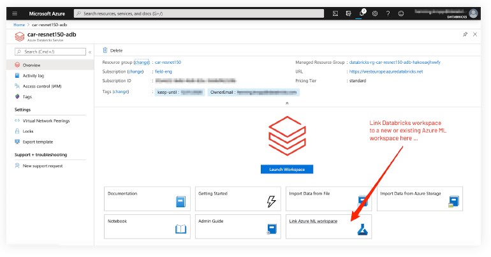491x257 pixels.
Task: Change the subscription
Action: (136, 71)
